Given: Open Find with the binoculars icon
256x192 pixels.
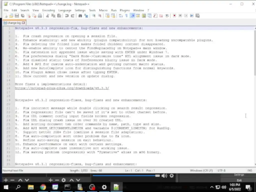Looking at the screenshot, I should [x=80, y=16].
